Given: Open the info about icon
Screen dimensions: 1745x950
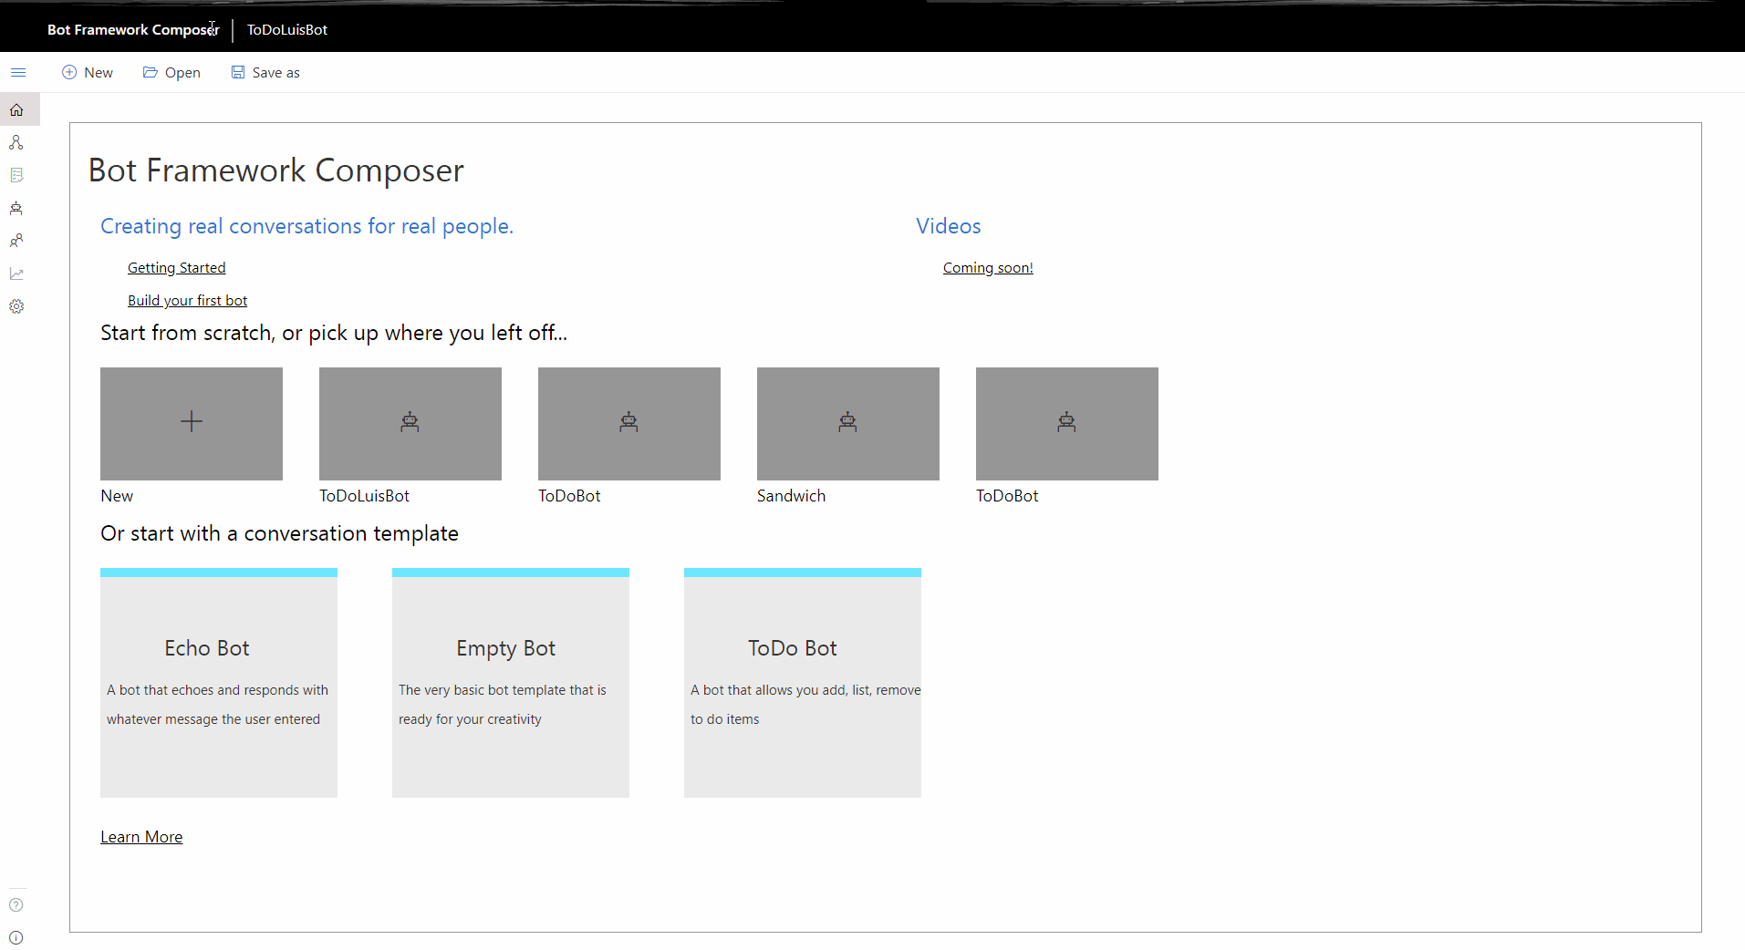Looking at the screenshot, I should click(16, 937).
